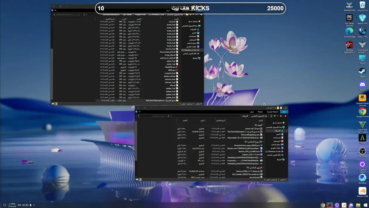This screenshot has height=208, width=369.
Task: Select the Steam desktop icon
Action: (x=362, y=73)
